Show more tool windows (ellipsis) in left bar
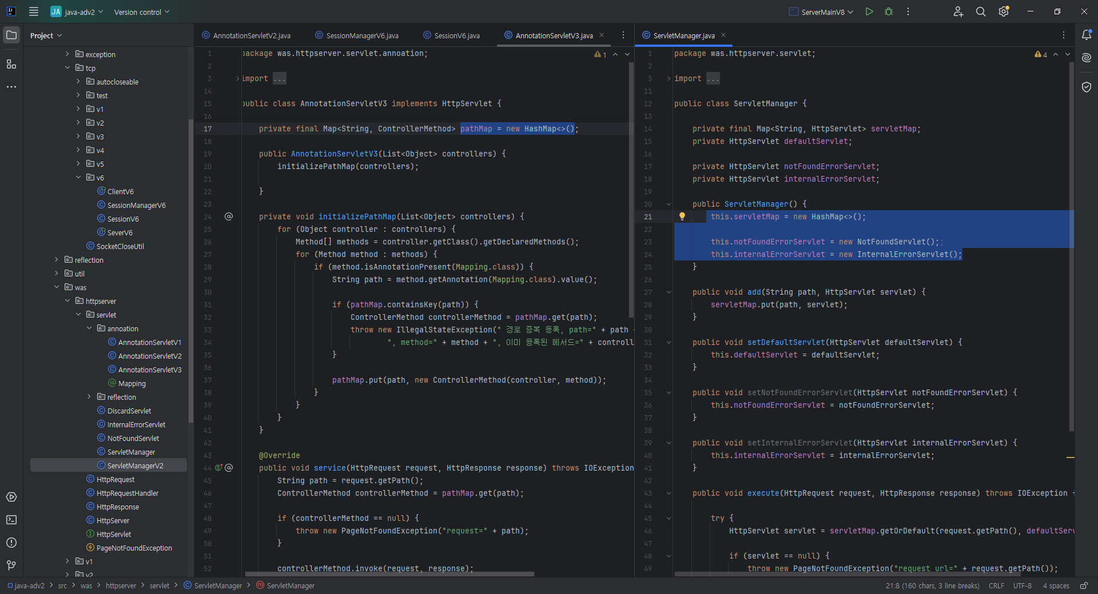 11,87
